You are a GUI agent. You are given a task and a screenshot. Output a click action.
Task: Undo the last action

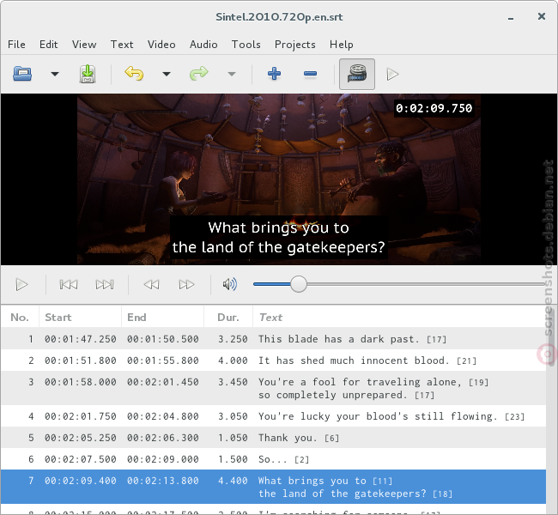[134, 74]
